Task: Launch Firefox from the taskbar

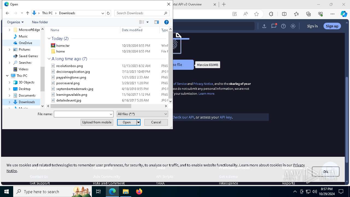Action: 139,192
